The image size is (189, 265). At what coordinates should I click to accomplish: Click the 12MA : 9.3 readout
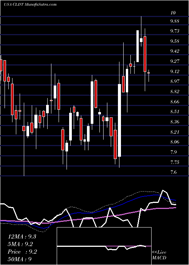(22, 237)
